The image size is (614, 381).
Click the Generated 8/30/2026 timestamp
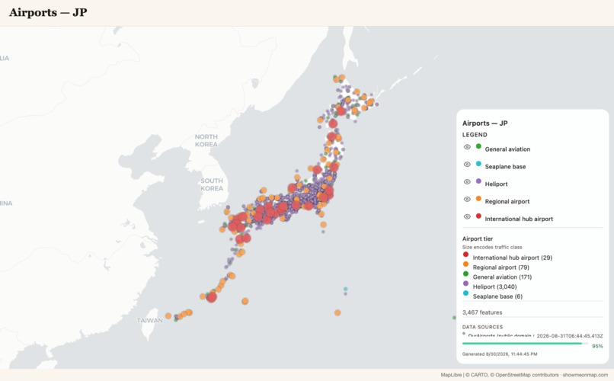500,354
